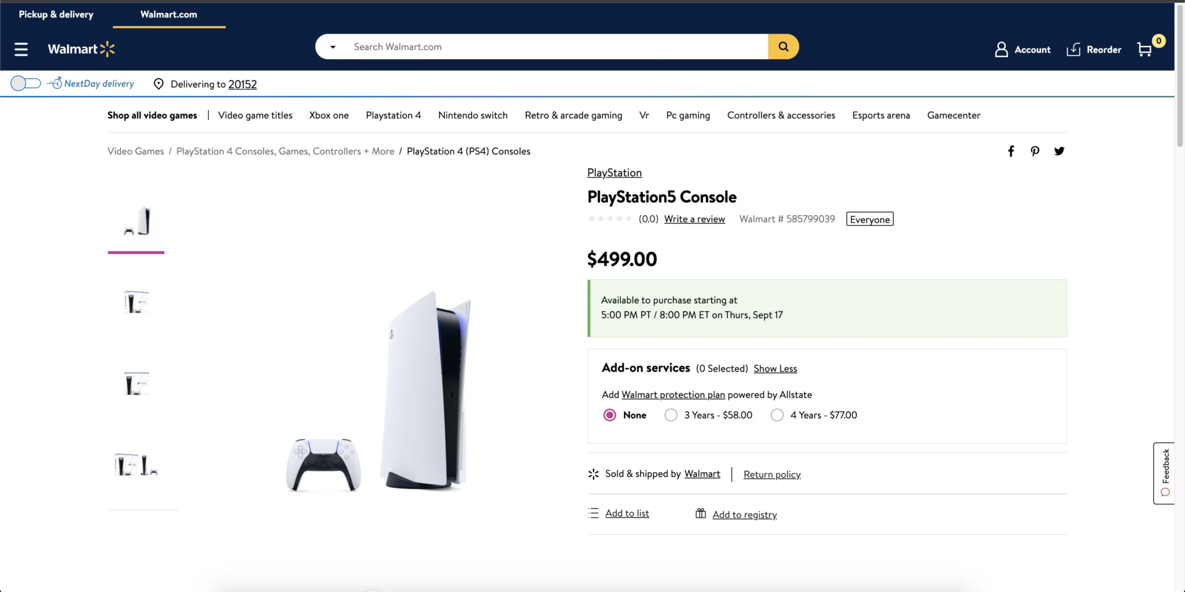Click the Reorder icon
The height and width of the screenshot is (592, 1185).
(x=1073, y=50)
